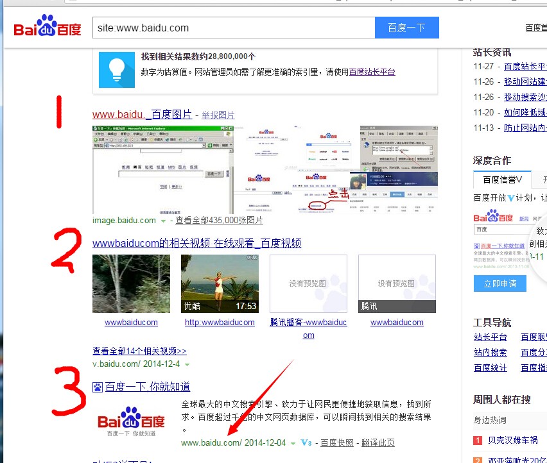Open the 百度站长平台 link in tip box

(x=372, y=72)
